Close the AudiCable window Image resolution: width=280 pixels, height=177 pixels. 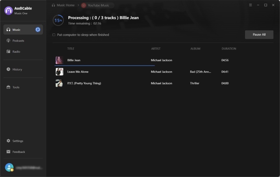click(273, 5)
